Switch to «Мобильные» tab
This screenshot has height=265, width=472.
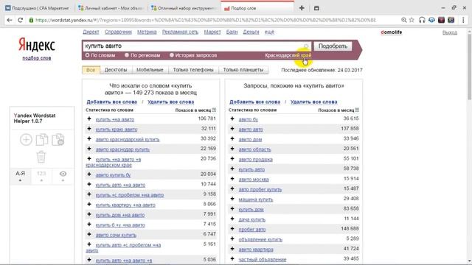pyautogui.click(x=150, y=70)
